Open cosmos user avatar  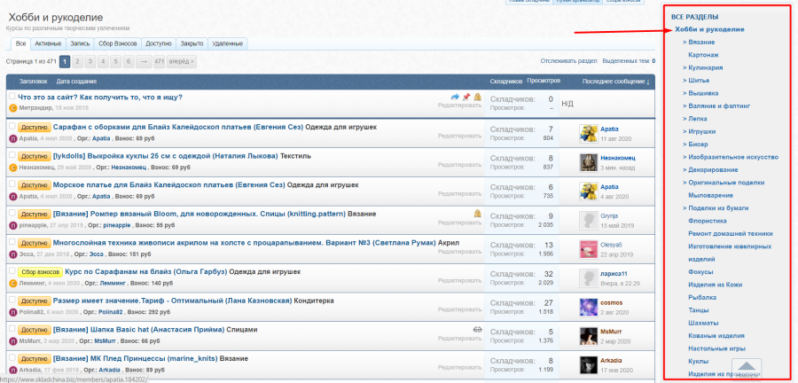tap(588, 306)
